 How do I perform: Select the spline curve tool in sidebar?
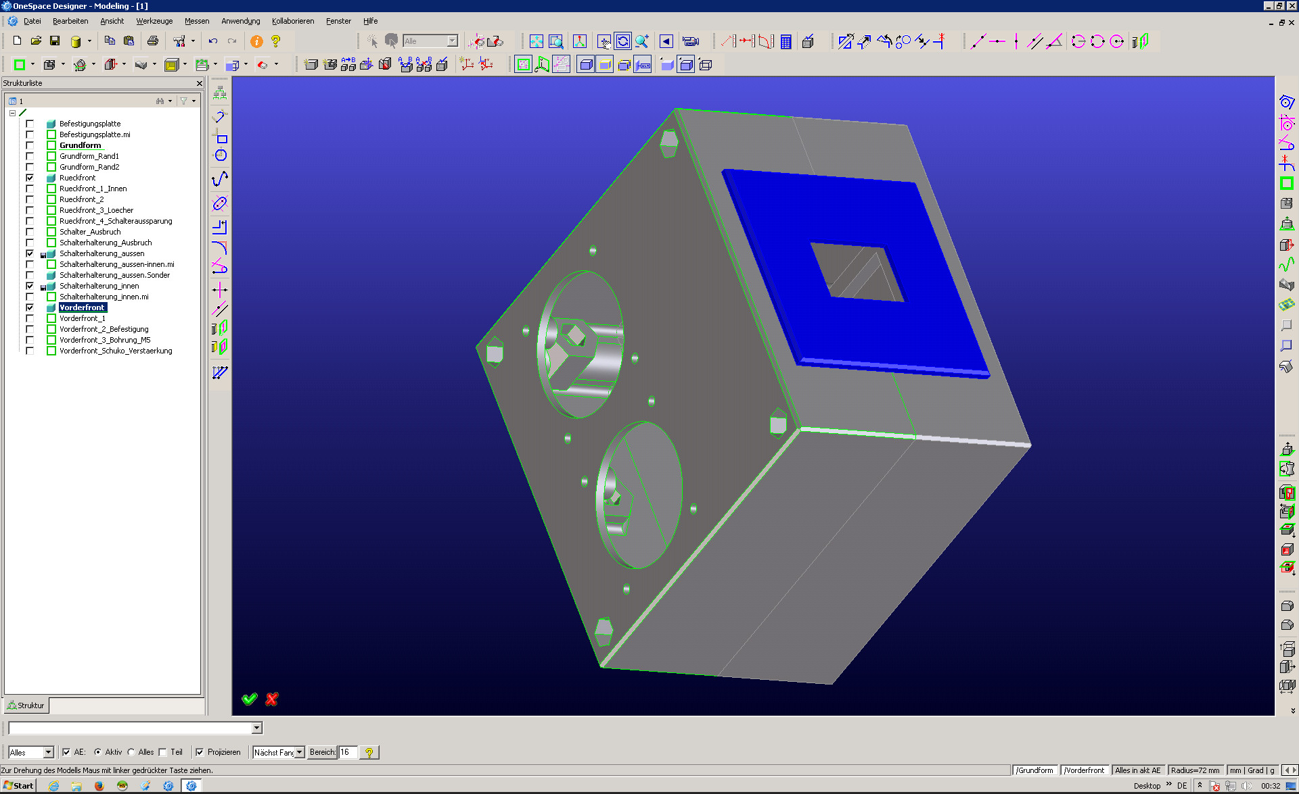[220, 179]
